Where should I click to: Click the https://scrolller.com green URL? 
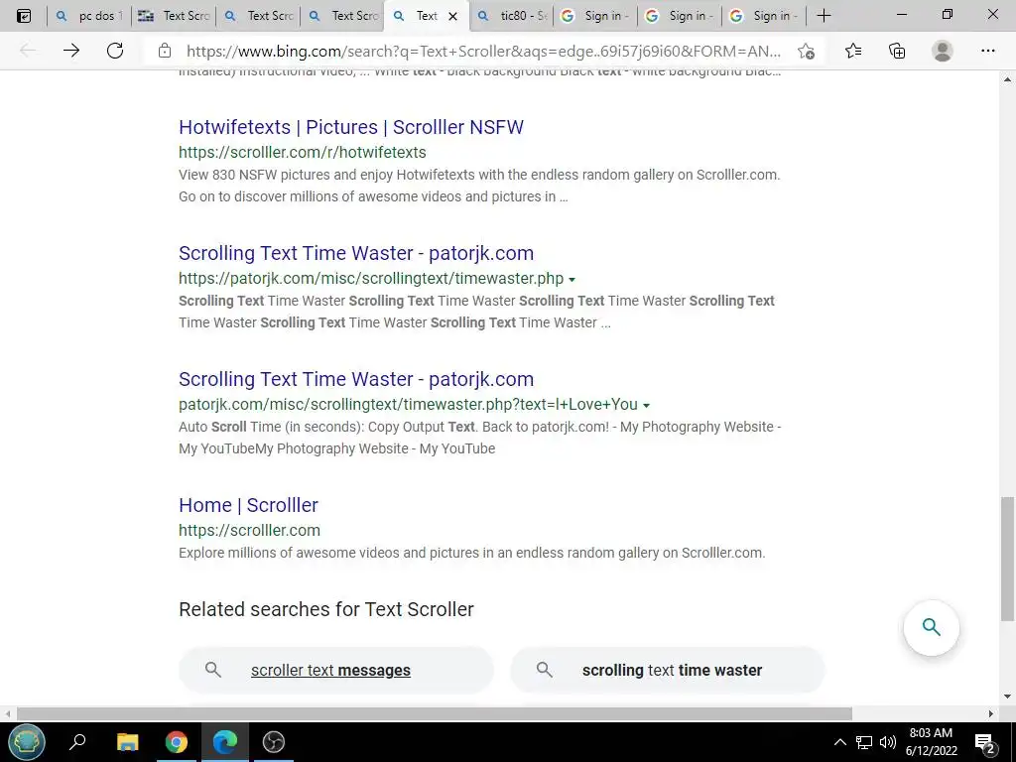tap(249, 530)
